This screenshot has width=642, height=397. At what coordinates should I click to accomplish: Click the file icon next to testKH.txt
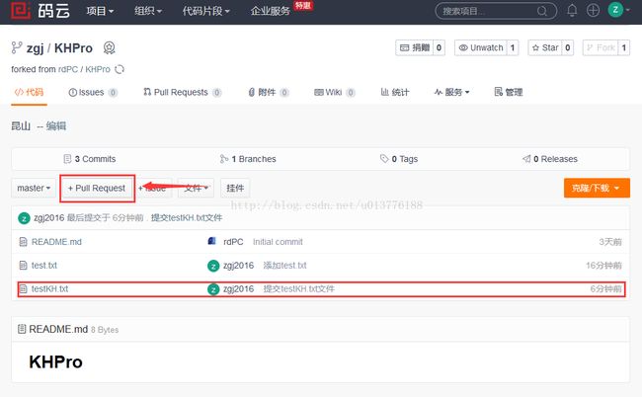pyautogui.click(x=24, y=289)
